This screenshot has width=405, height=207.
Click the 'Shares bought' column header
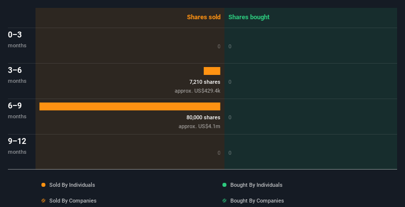(x=249, y=17)
